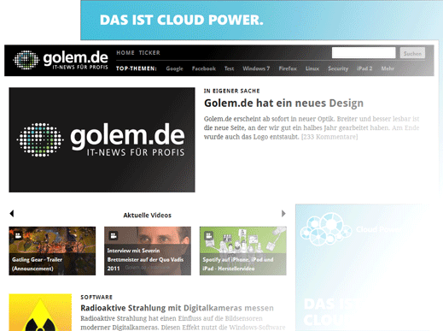This screenshot has width=443, height=331.
Task: Open the Spotify auf iPhone video
Action: coord(243,251)
